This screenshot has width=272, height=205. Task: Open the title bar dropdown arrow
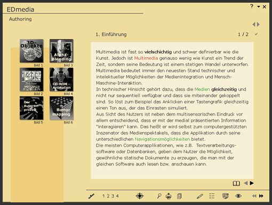259,7
